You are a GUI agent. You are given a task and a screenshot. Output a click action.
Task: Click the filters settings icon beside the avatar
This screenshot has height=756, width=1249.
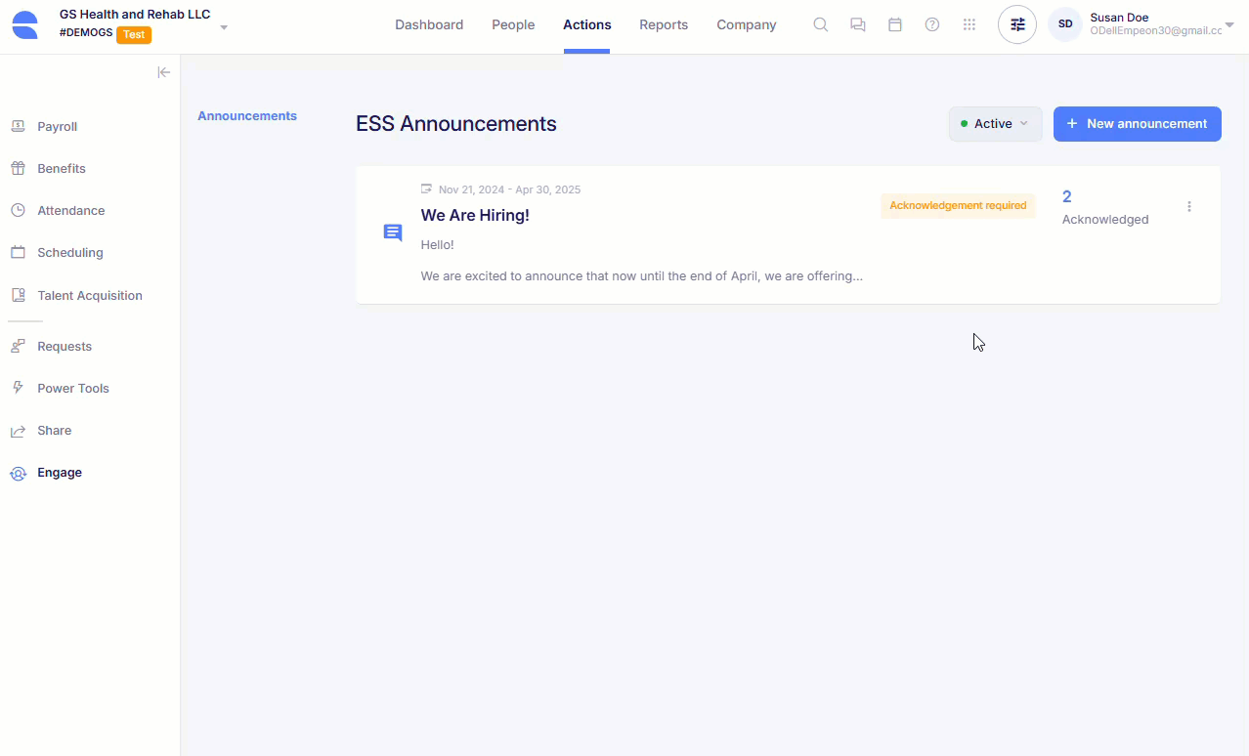coord(1016,24)
